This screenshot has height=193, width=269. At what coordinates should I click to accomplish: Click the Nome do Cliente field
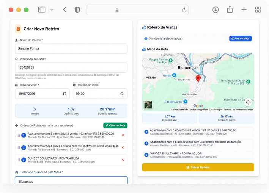tap(71, 49)
